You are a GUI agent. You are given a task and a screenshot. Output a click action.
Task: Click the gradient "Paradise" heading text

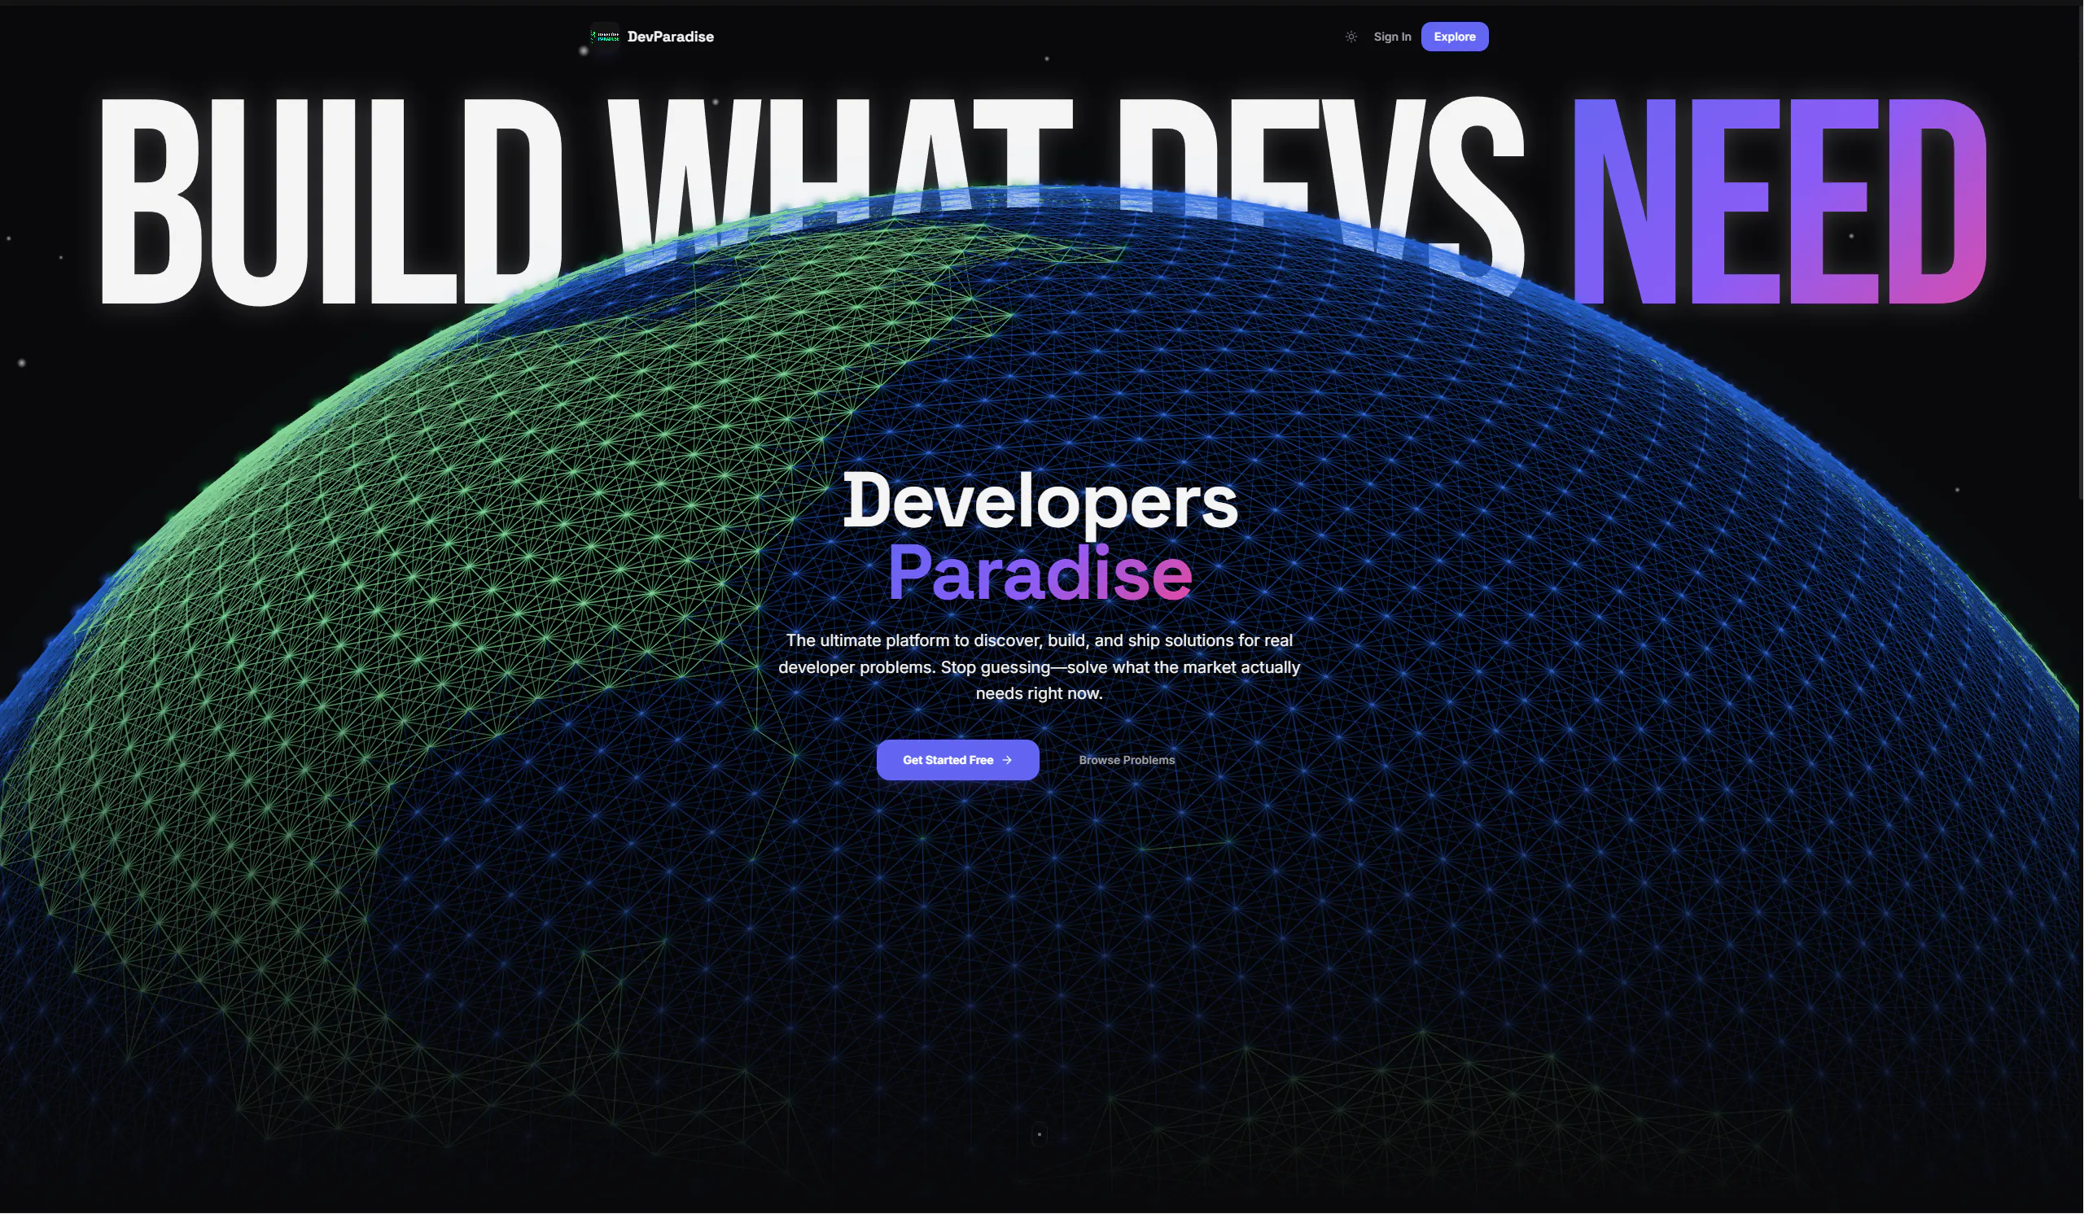click(1040, 572)
